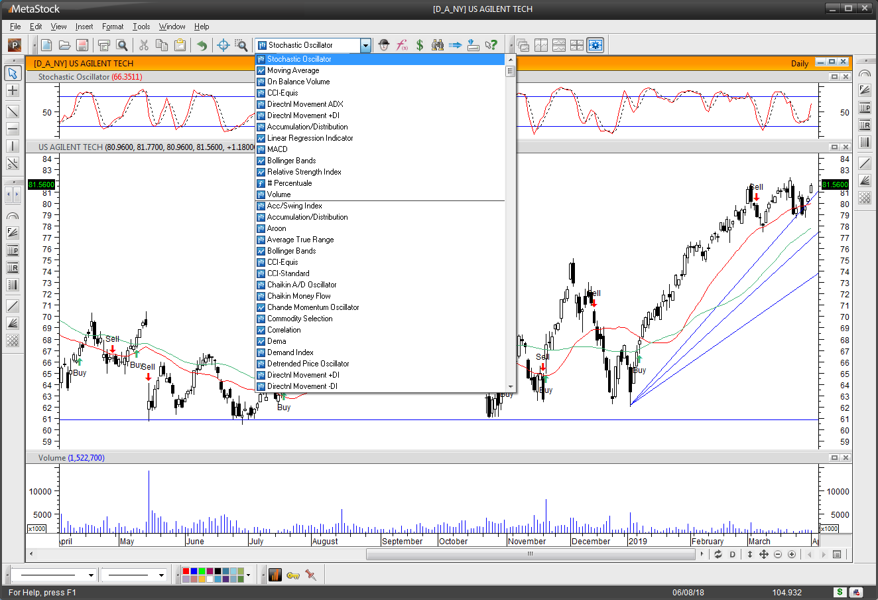
Task: Click the red pushpin icon
Action: [x=310, y=575]
